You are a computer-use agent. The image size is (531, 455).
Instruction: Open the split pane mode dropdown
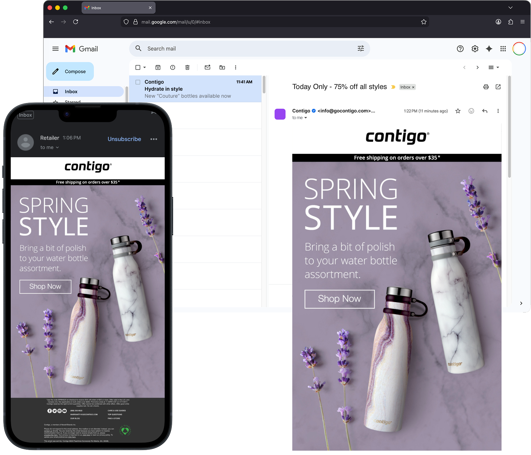(x=494, y=68)
